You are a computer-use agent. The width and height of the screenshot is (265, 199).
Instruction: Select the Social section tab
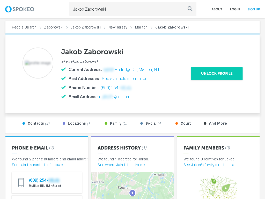point(151,123)
